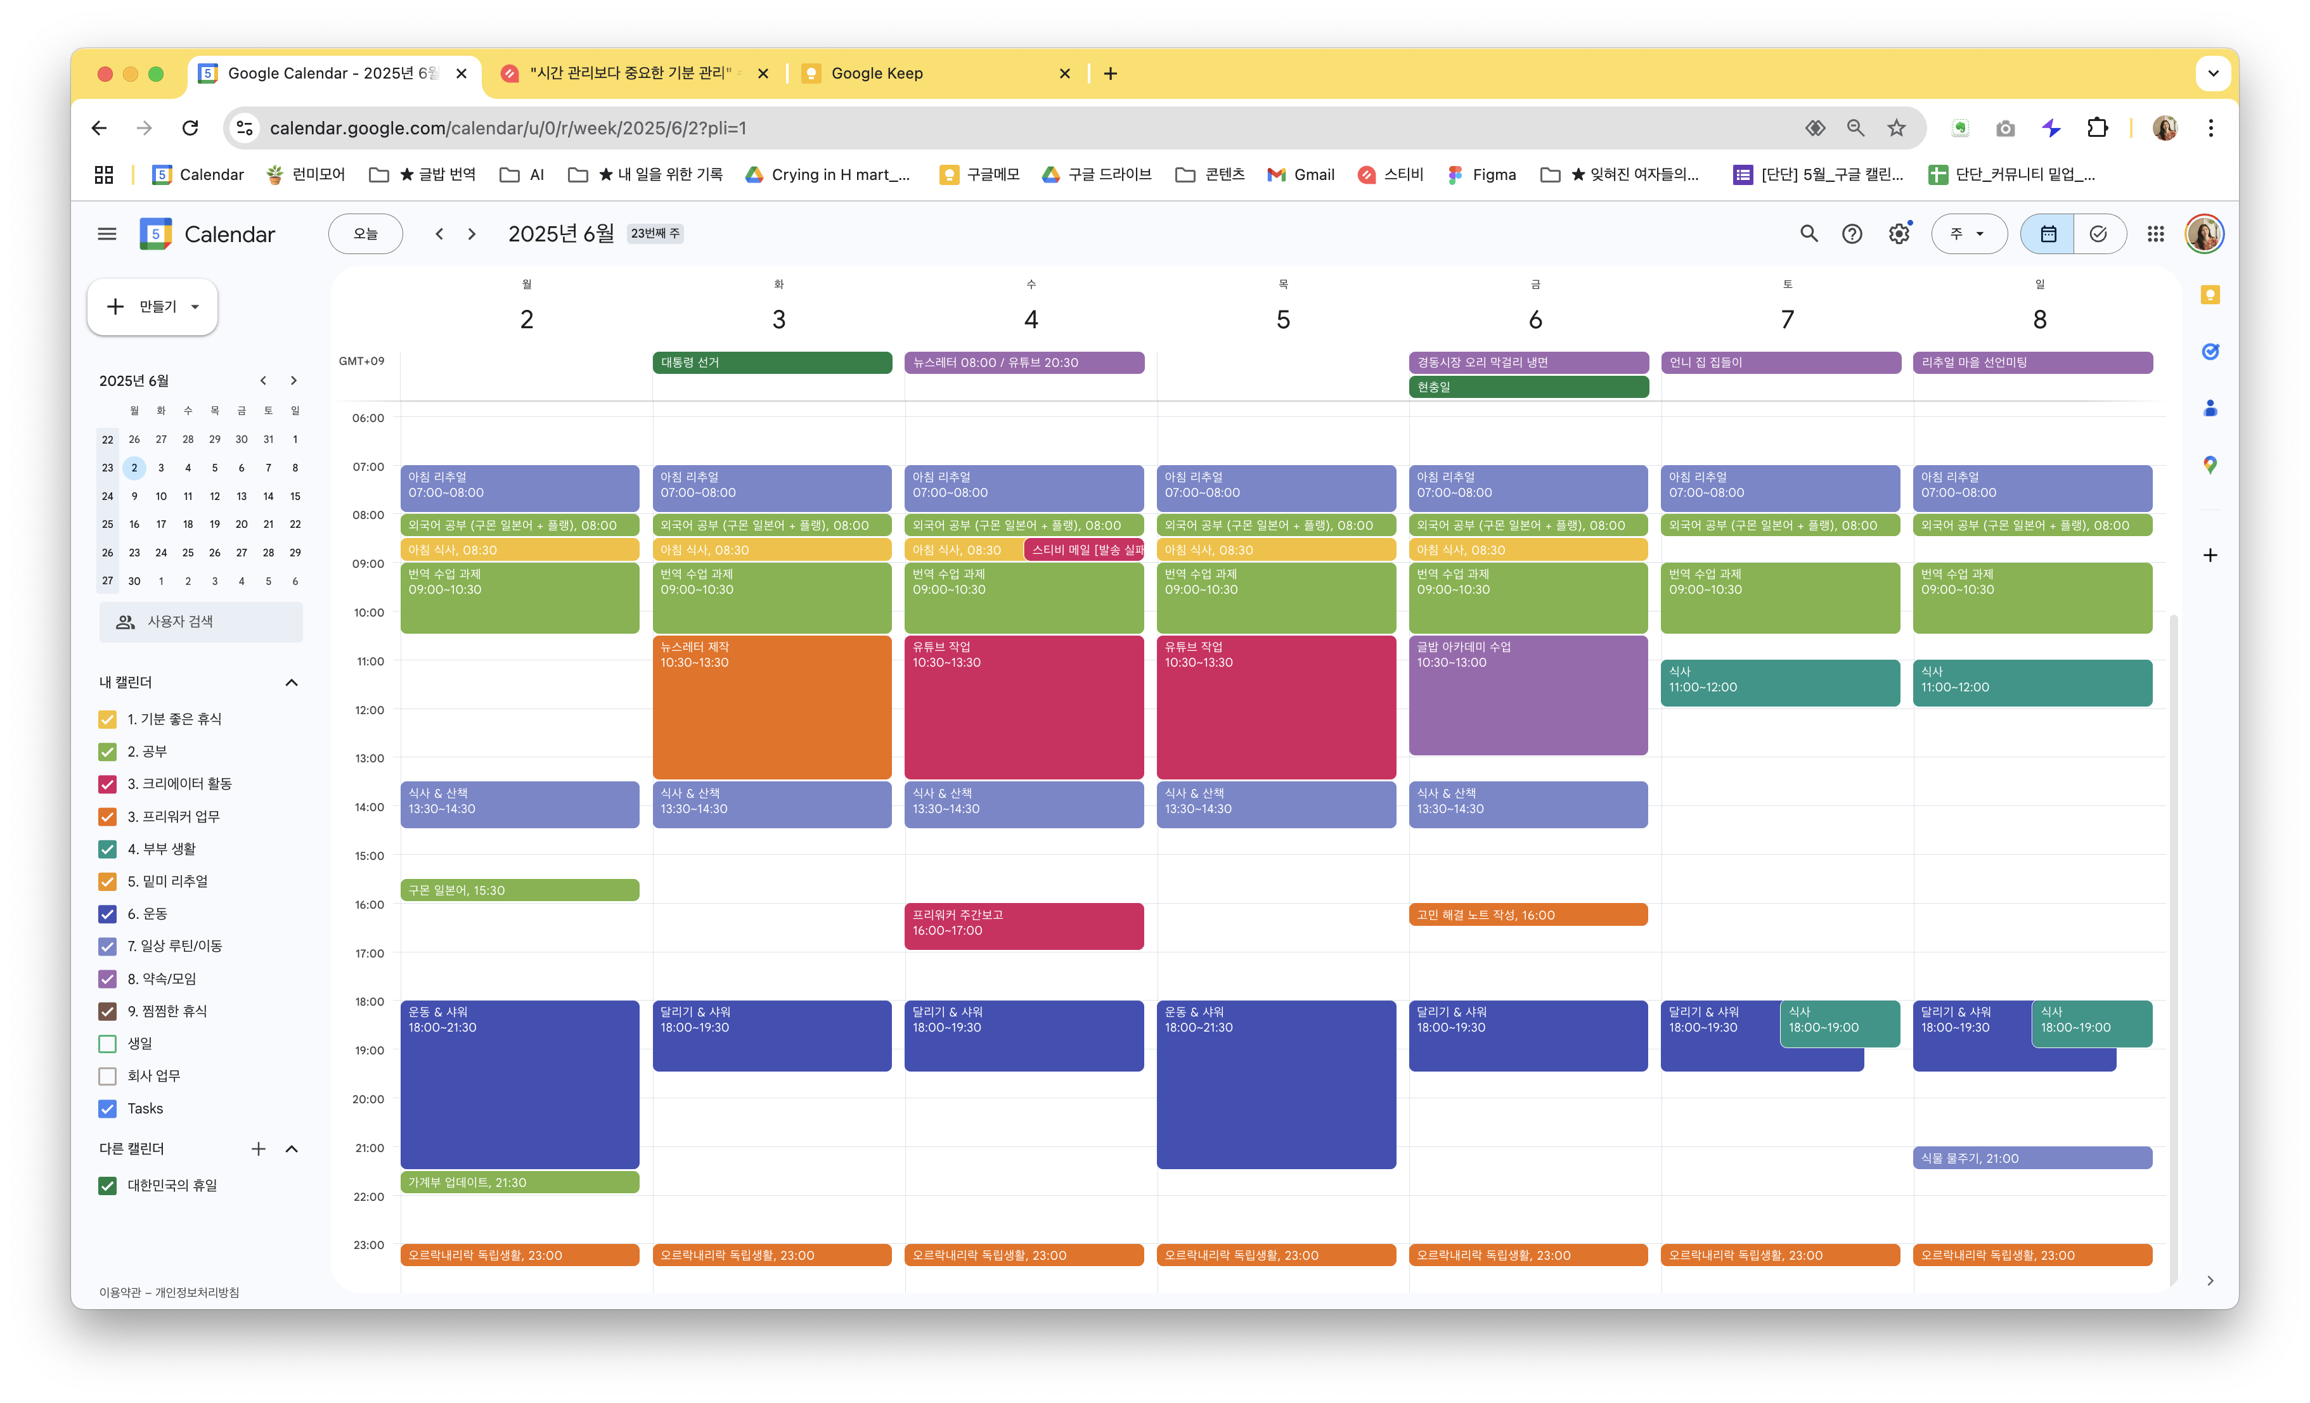
Task: Open the support help question icon
Action: point(1852,233)
